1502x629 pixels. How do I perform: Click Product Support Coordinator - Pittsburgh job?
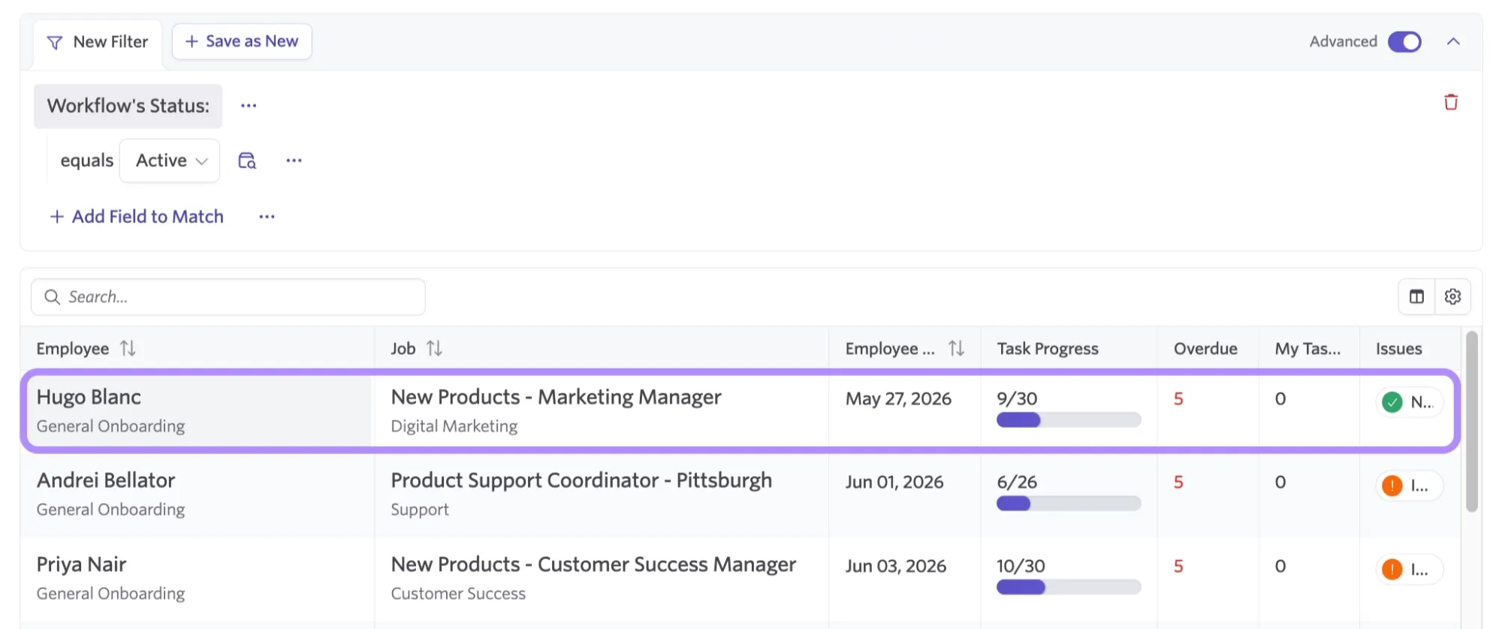pos(581,480)
